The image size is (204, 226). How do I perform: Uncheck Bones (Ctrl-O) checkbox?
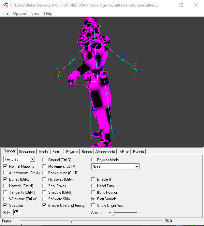[5, 179]
